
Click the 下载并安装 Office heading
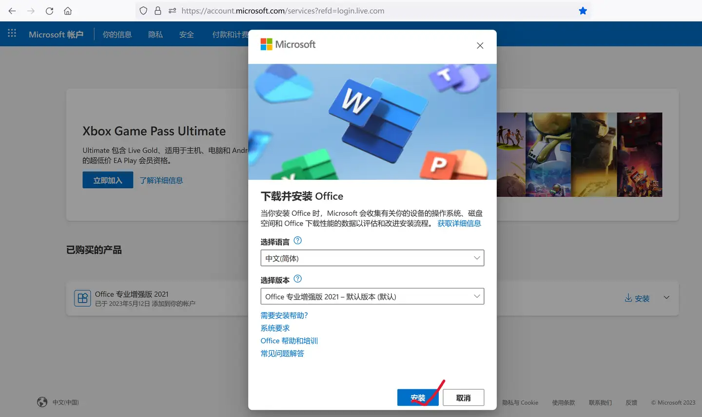coord(302,196)
